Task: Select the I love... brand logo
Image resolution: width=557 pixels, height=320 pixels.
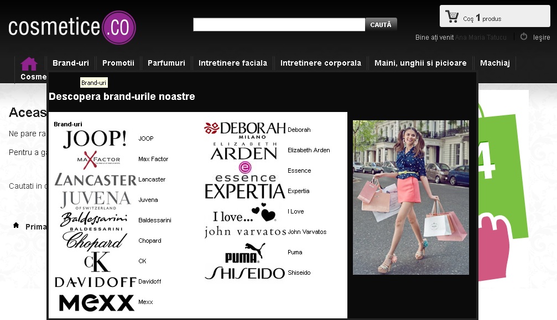Action: (x=244, y=212)
